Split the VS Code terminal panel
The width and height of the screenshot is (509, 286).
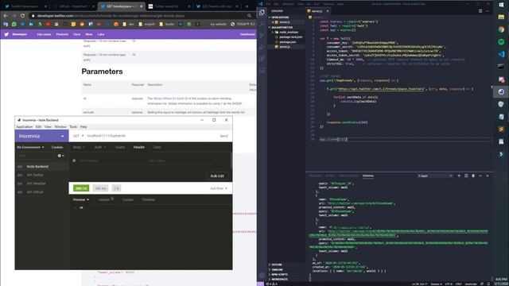click(466, 176)
